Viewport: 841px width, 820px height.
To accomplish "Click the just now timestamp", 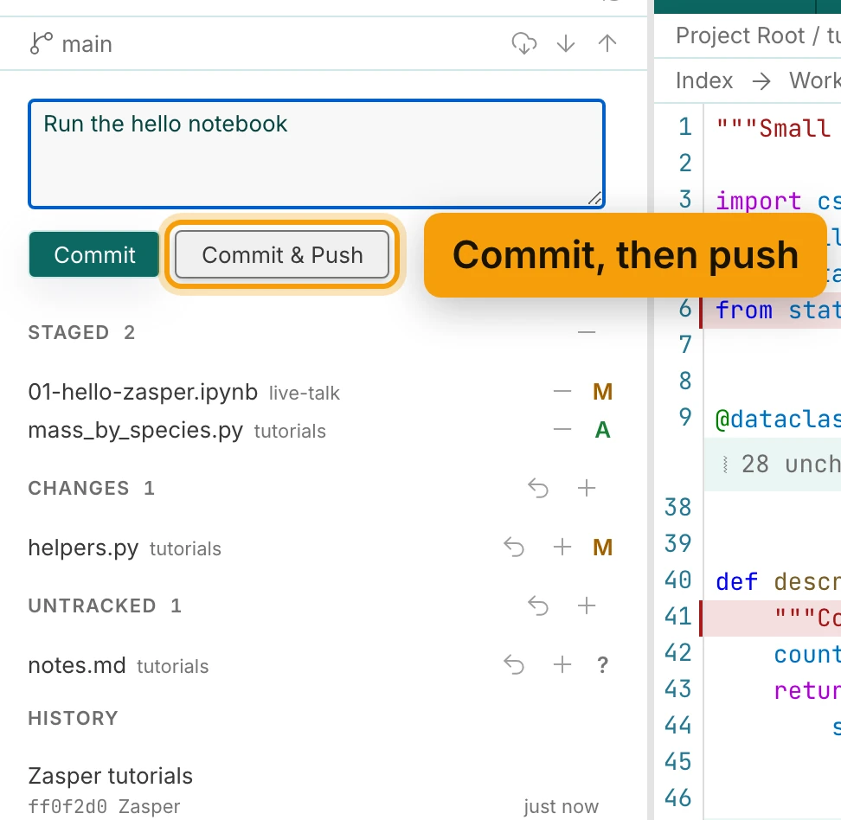I will [x=561, y=806].
